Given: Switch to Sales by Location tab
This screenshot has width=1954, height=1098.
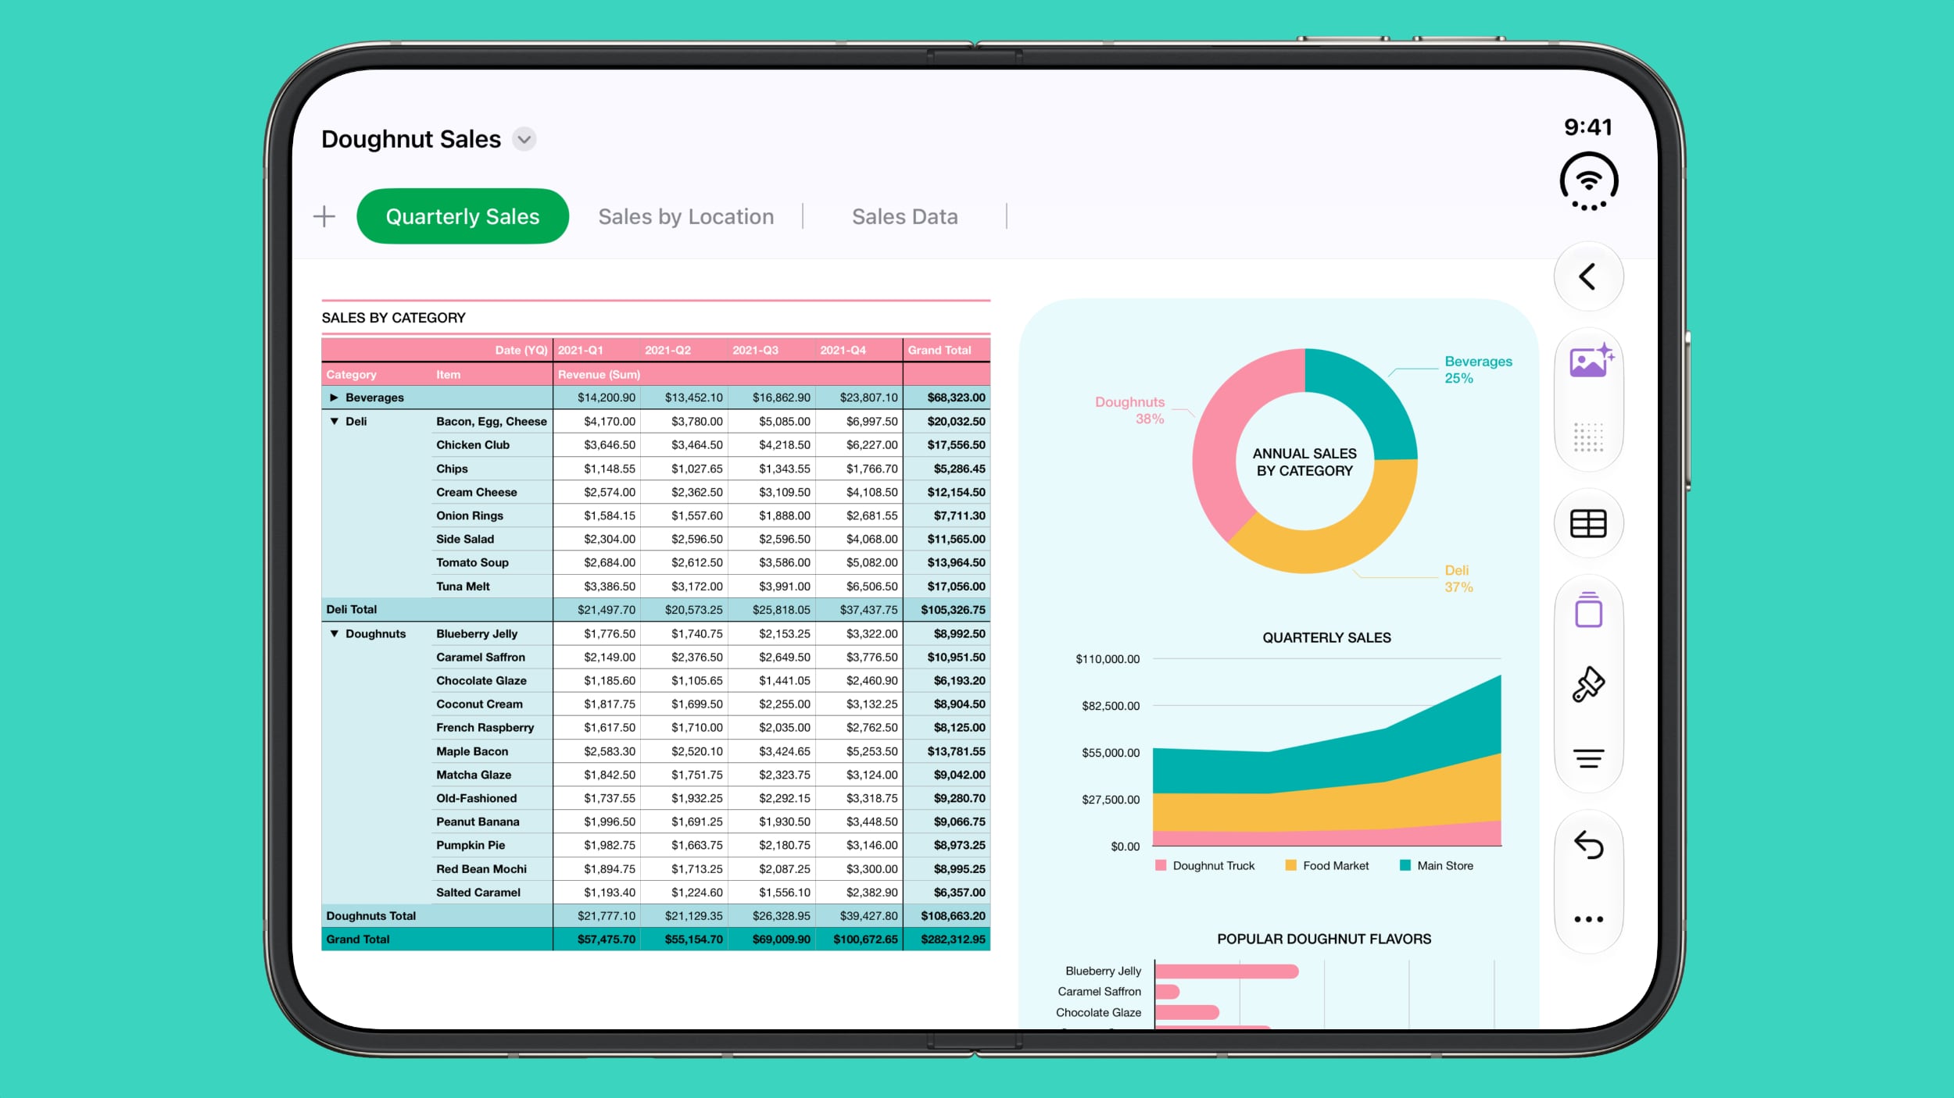Looking at the screenshot, I should click(685, 216).
